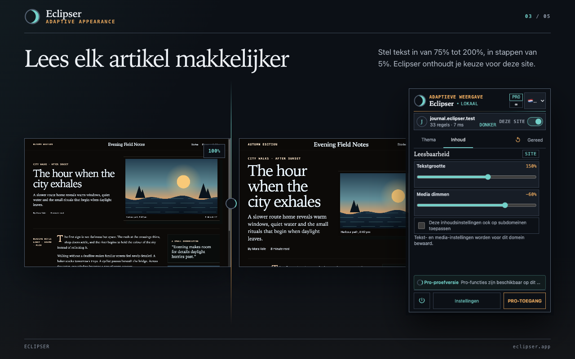Click the '-60%' media dim value
Viewport: 575px width, 359px height.
[531, 194]
